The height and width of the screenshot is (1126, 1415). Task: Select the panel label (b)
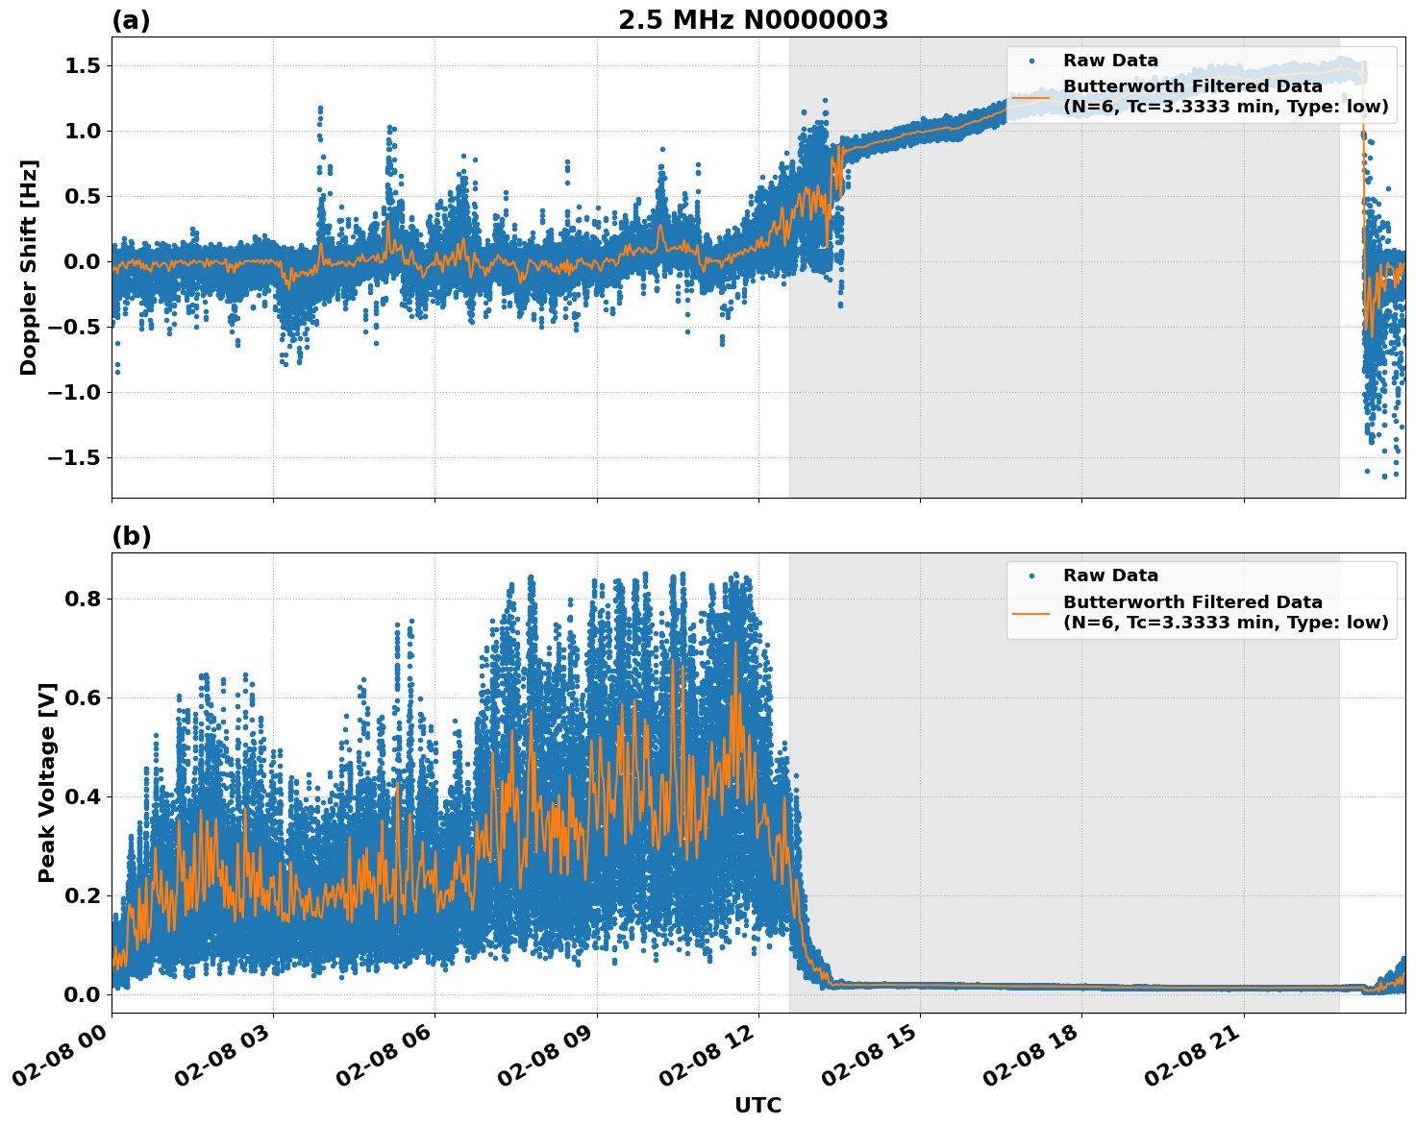[x=133, y=535]
